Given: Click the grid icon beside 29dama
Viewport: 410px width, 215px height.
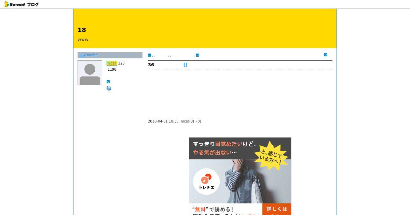Looking at the screenshot, I should (81, 56).
